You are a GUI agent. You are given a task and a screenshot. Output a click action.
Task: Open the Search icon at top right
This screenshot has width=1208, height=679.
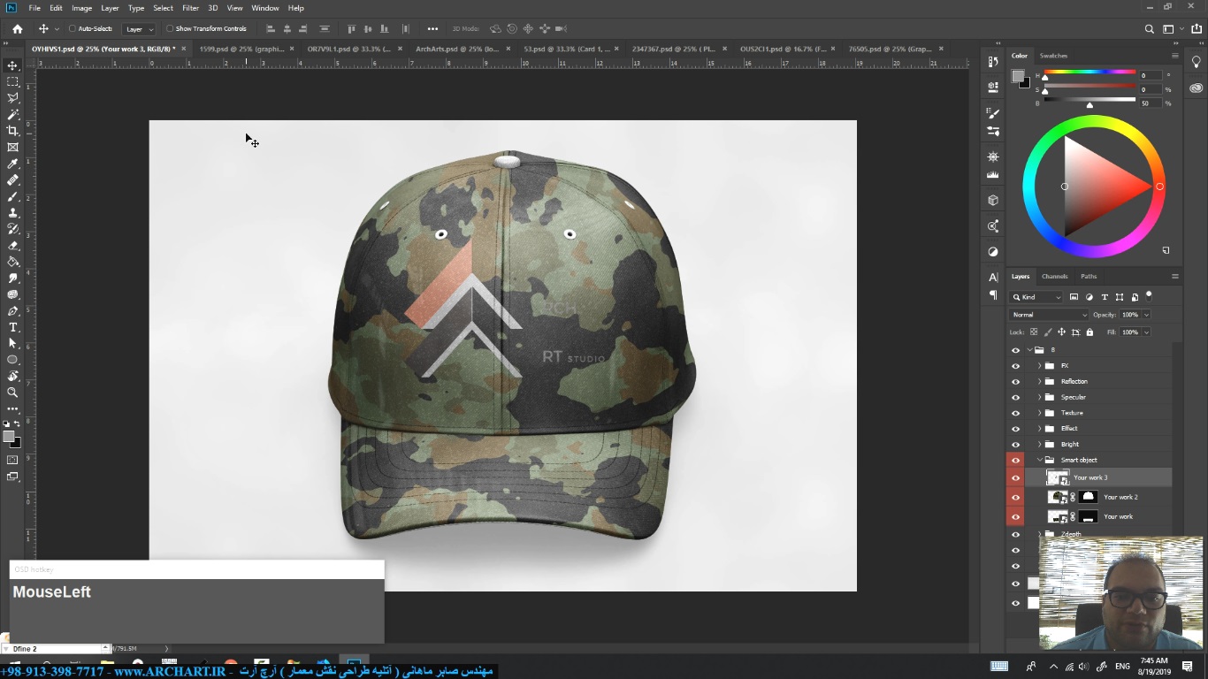click(x=1149, y=28)
